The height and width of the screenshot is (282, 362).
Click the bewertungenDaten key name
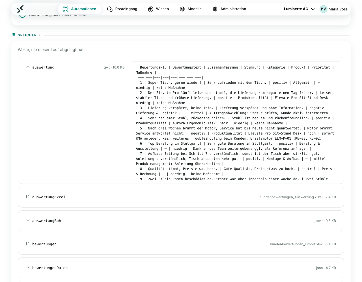[50, 268]
